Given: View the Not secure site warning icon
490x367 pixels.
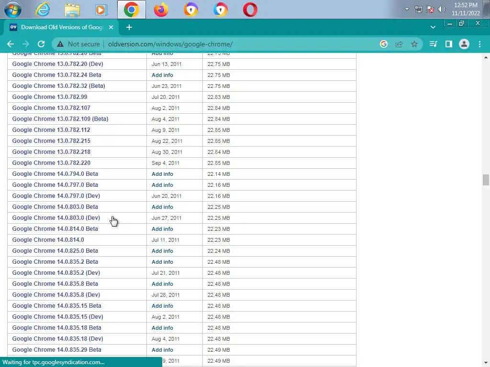Looking at the screenshot, I should [60, 44].
